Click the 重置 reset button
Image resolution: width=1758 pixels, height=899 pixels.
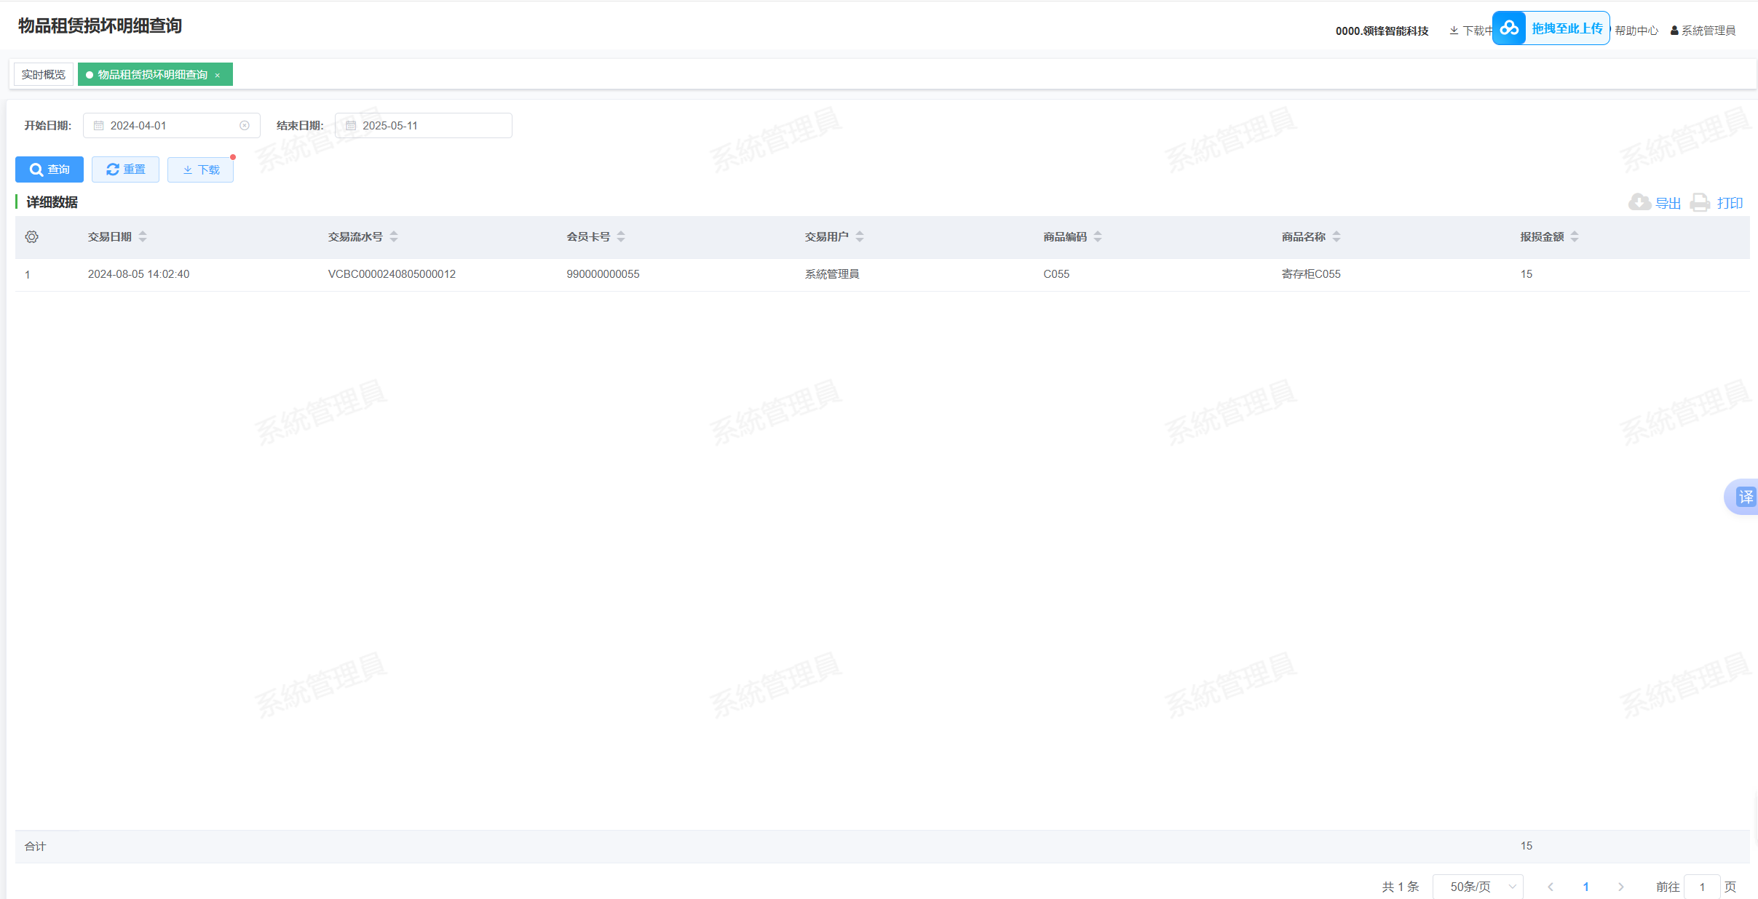coord(125,169)
